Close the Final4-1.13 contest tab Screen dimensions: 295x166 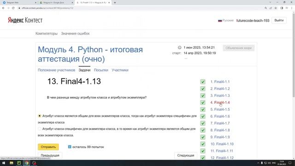point(109,3)
